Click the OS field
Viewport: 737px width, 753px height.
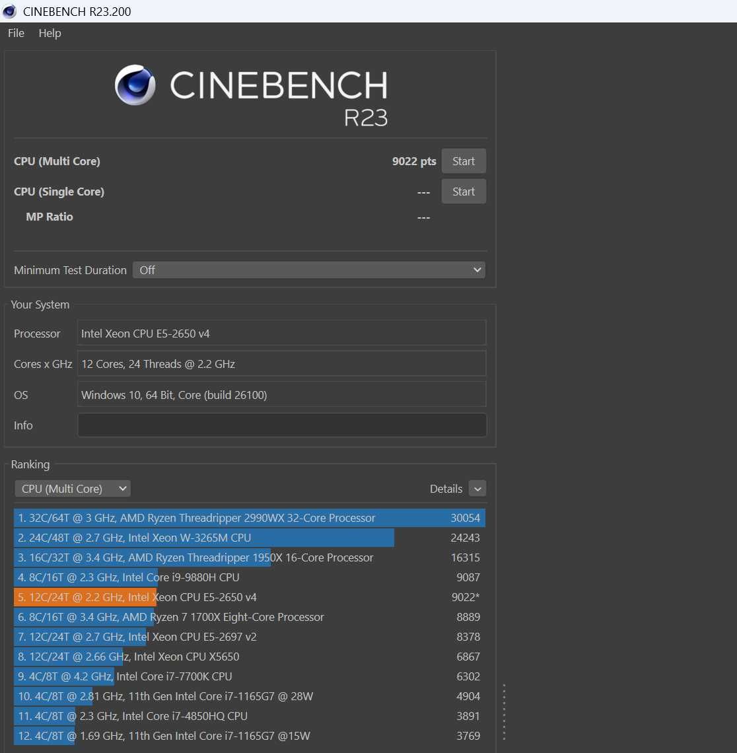(x=282, y=395)
